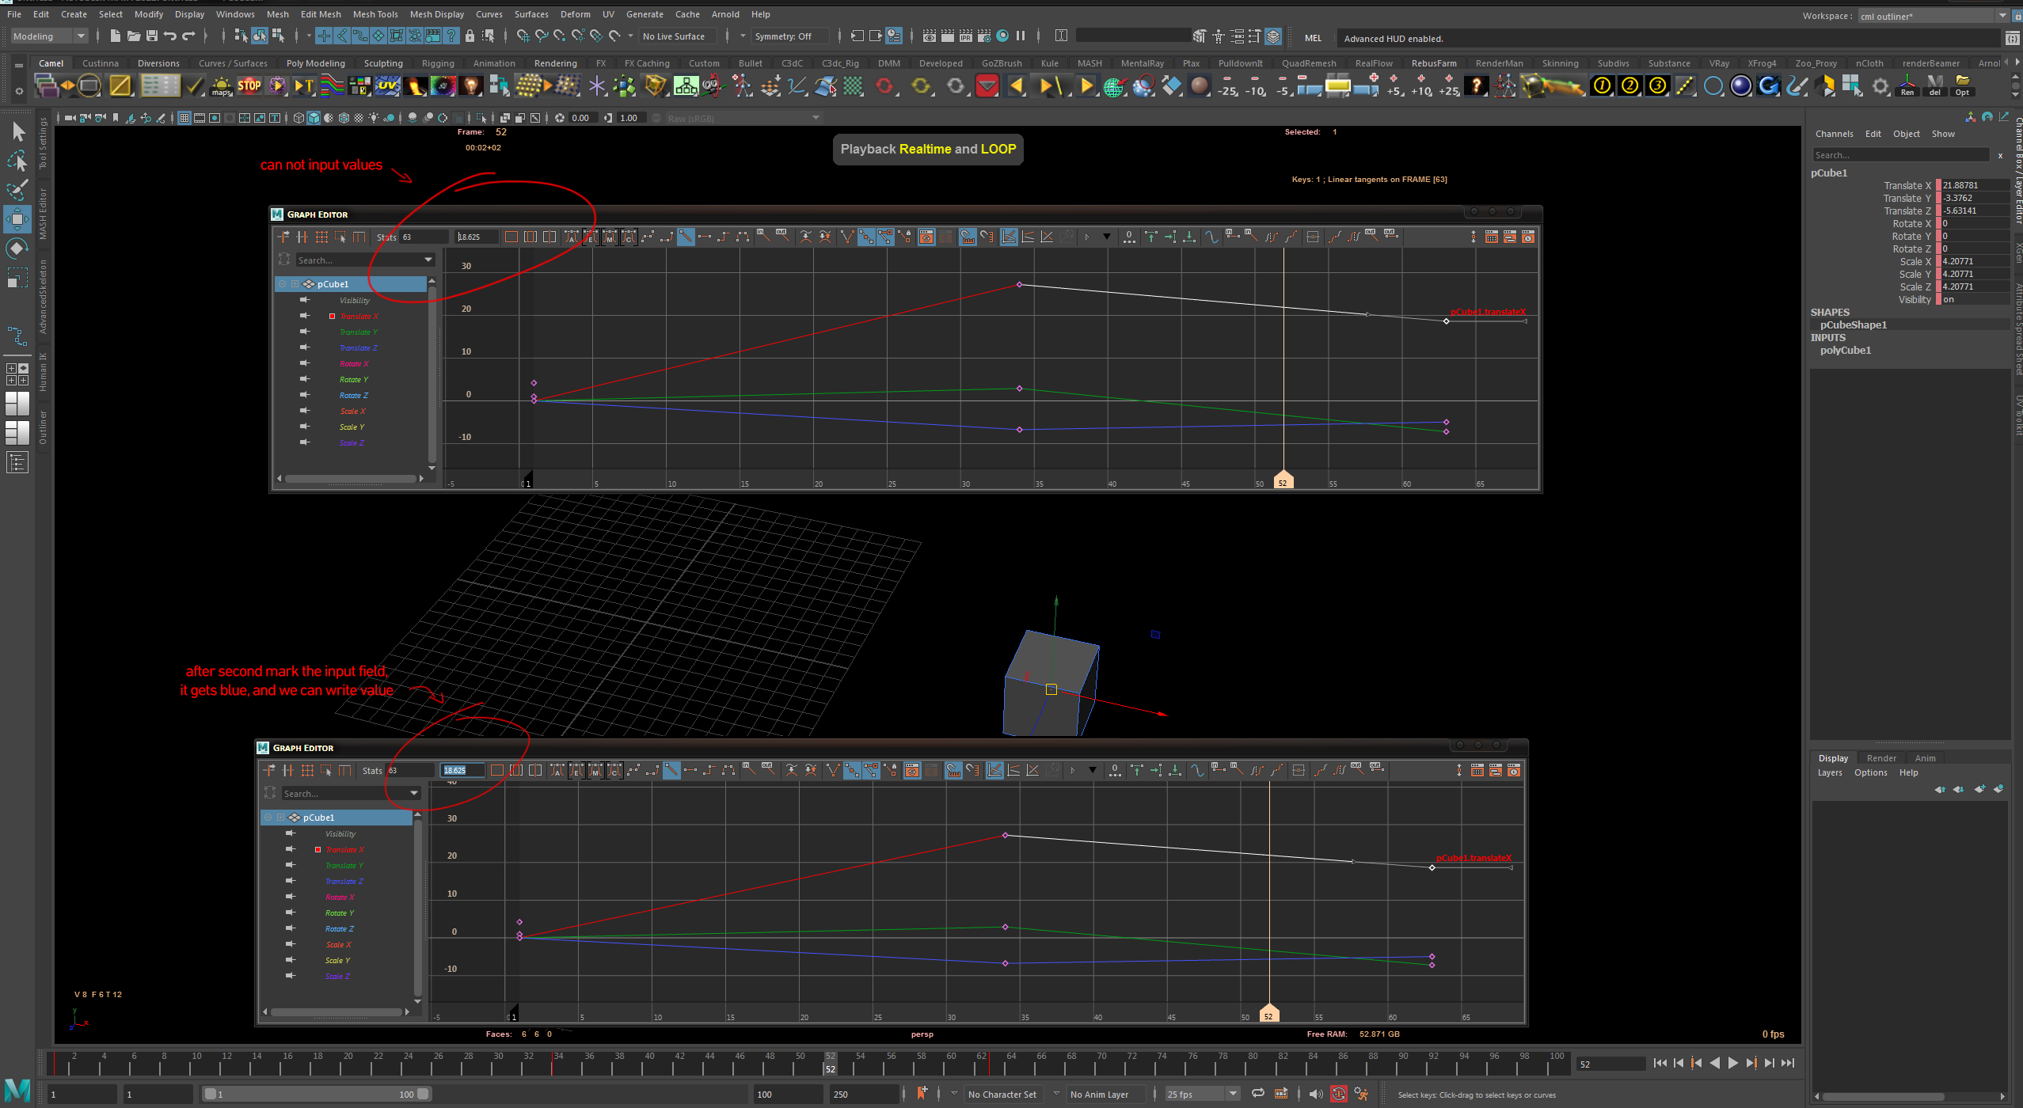Apply linear tangents in the Graph Editor toolbar
This screenshot has width=2023, height=1108.
coord(686,237)
